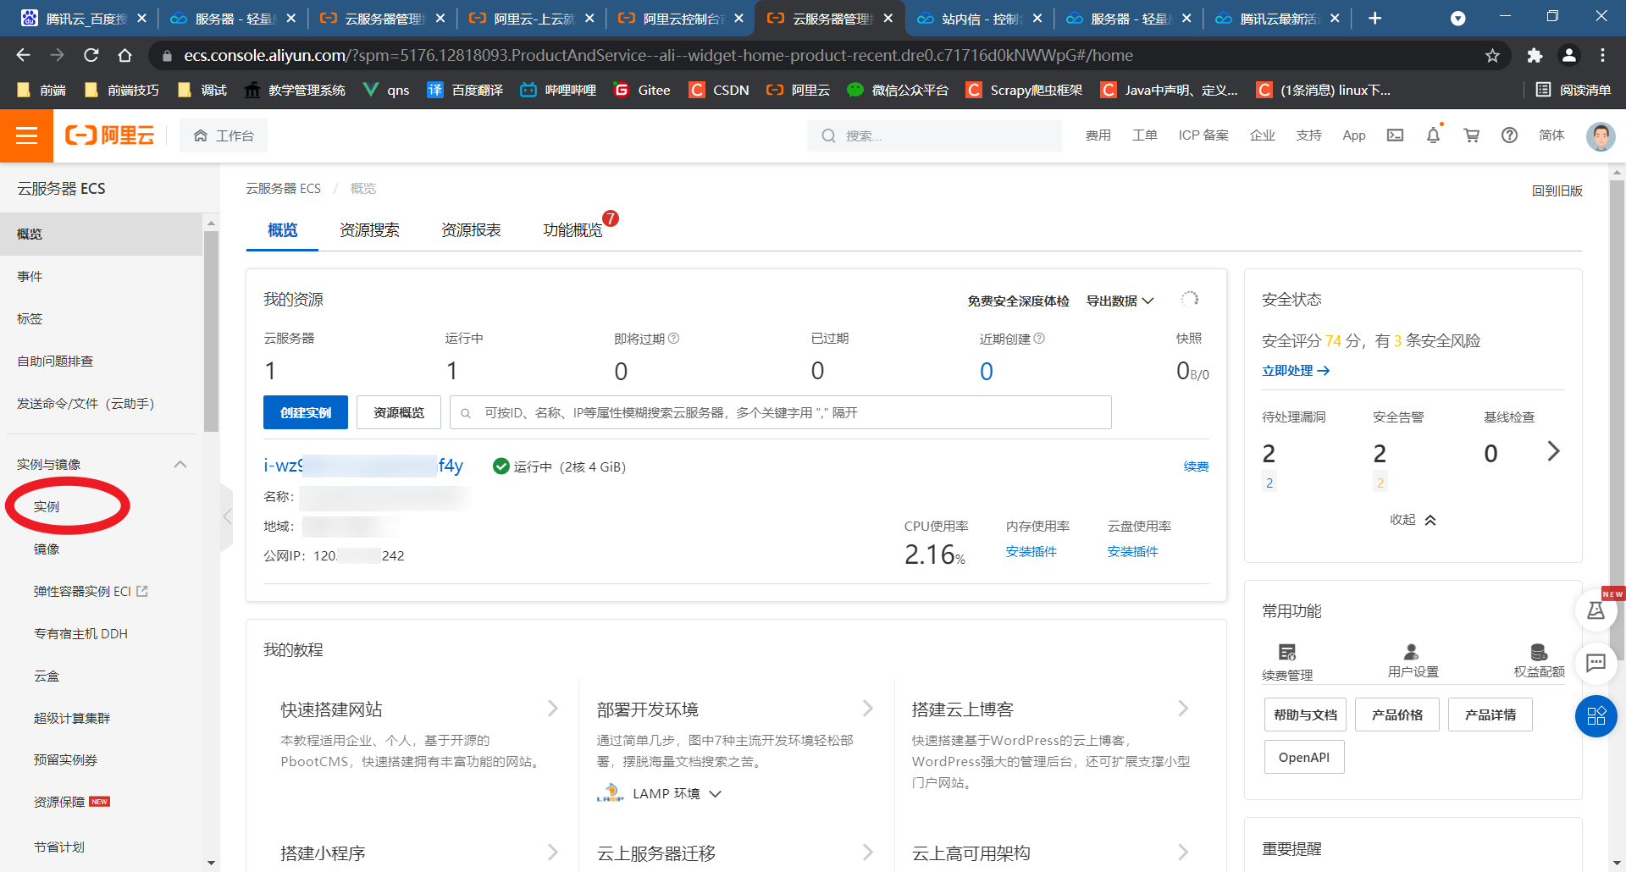Open 事件 in the sidebar
This screenshot has height=872, width=1626.
30,276
